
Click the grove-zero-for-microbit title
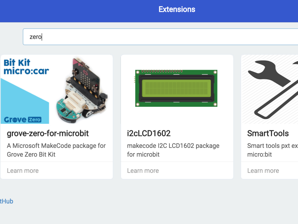pyautogui.click(x=48, y=133)
